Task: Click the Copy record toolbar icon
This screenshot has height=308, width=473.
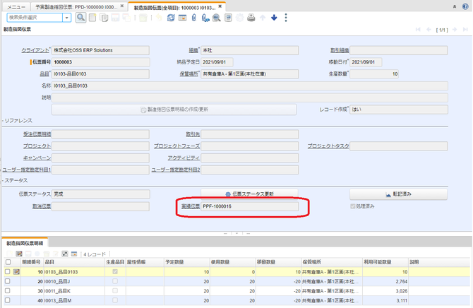Action: (x=104, y=18)
